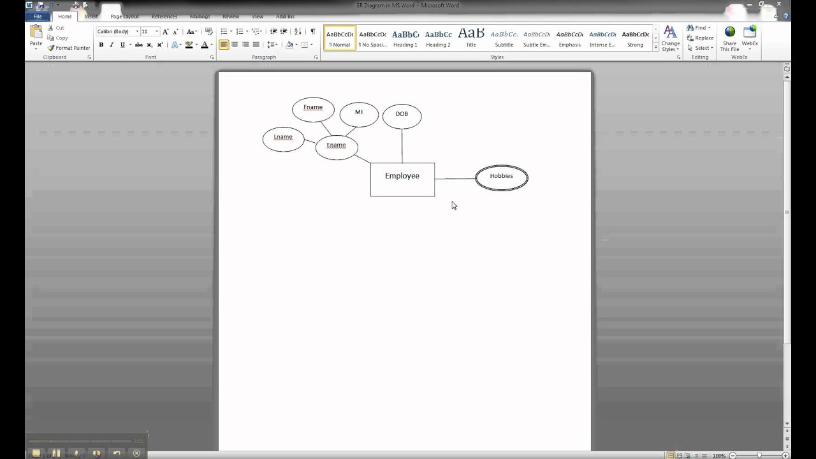Click the Grow Font icon
This screenshot has height=459, width=816.
click(166, 31)
